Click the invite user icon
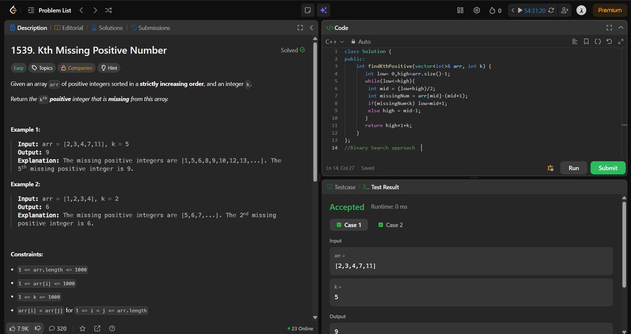631x334 pixels. tap(565, 10)
